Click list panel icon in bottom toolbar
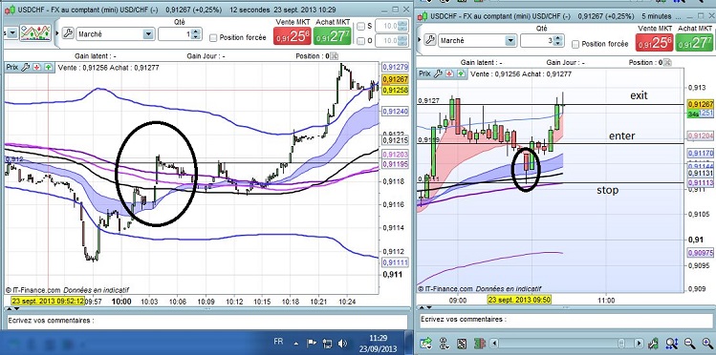The image size is (716, 355). pyautogui.click(x=462, y=343)
